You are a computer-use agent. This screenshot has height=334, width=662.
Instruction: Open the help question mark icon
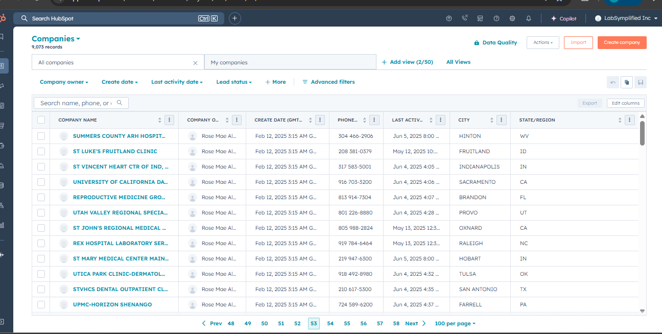[497, 18]
